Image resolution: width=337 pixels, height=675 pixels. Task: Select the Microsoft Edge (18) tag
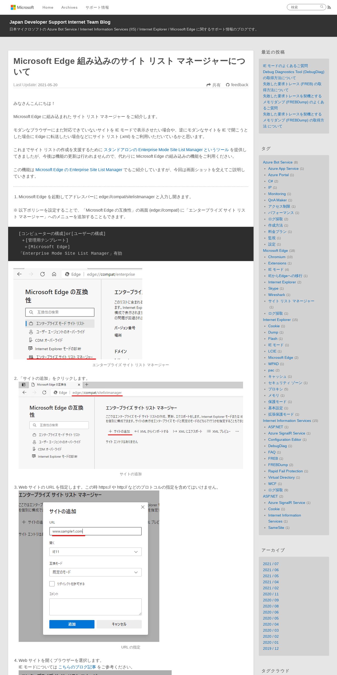pos(275,250)
